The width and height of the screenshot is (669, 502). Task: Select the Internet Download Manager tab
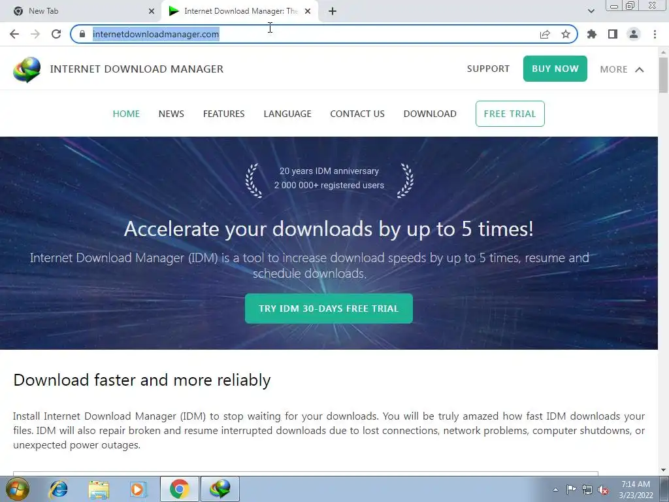(x=240, y=11)
